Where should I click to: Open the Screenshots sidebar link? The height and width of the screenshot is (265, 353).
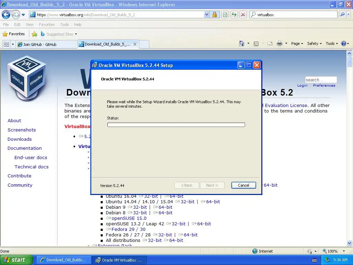click(22, 130)
